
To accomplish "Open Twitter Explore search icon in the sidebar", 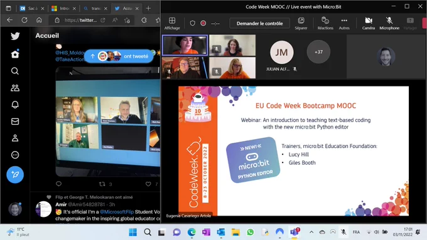I will 15,71.
